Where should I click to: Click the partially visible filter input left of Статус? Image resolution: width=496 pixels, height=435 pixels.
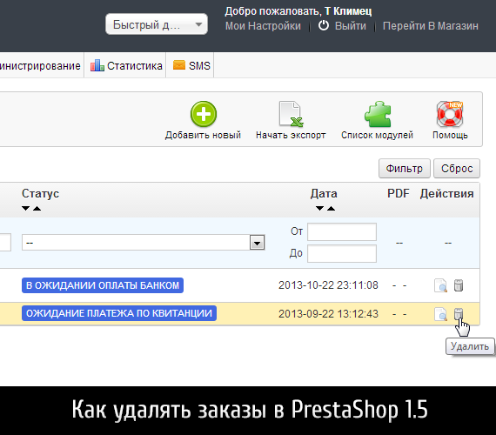click(5, 243)
